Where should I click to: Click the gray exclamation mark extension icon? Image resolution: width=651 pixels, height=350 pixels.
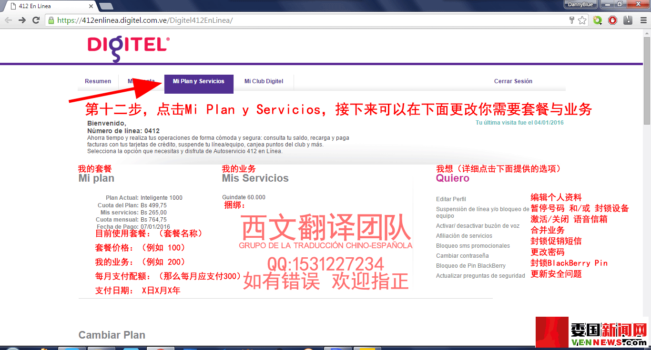pyautogui.click(x=628, y=20)
